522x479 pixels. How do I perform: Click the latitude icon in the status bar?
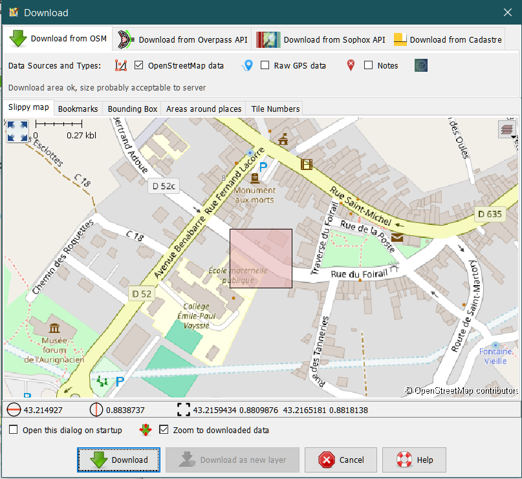tap(14, 410)
